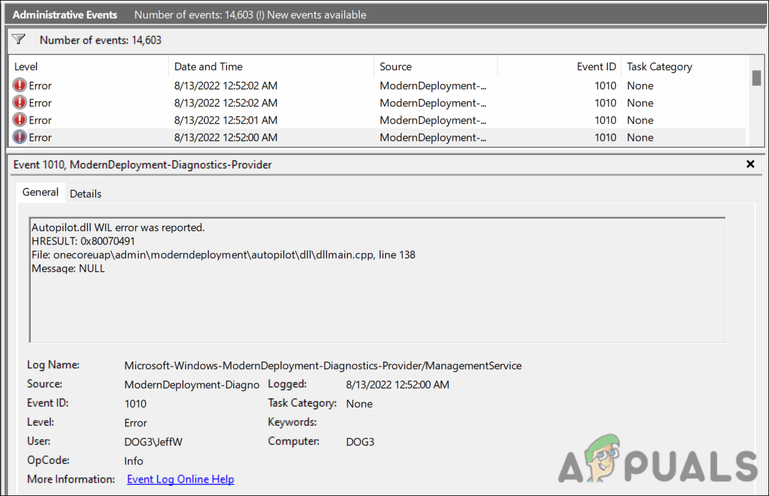Click the Level value Error in details
The width and height of the screenshot is (769, 496).
point(136,423)
